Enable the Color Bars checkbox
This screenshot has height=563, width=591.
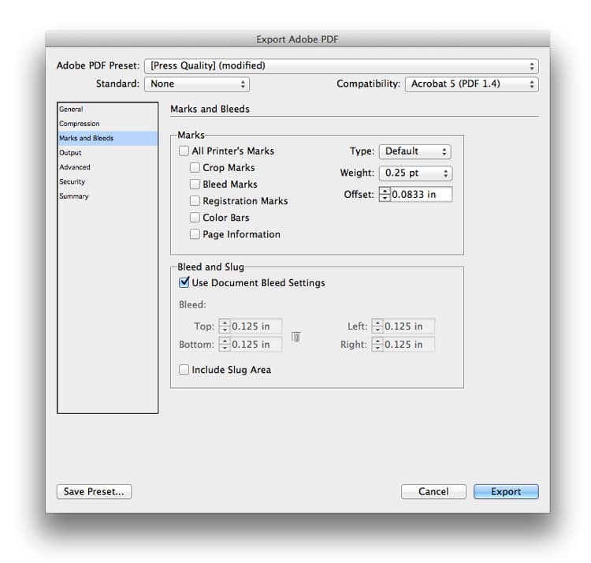[x=195, y=218]
